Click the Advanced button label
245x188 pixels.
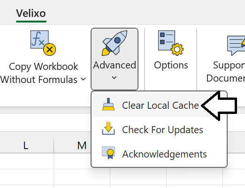click(115, 65)
